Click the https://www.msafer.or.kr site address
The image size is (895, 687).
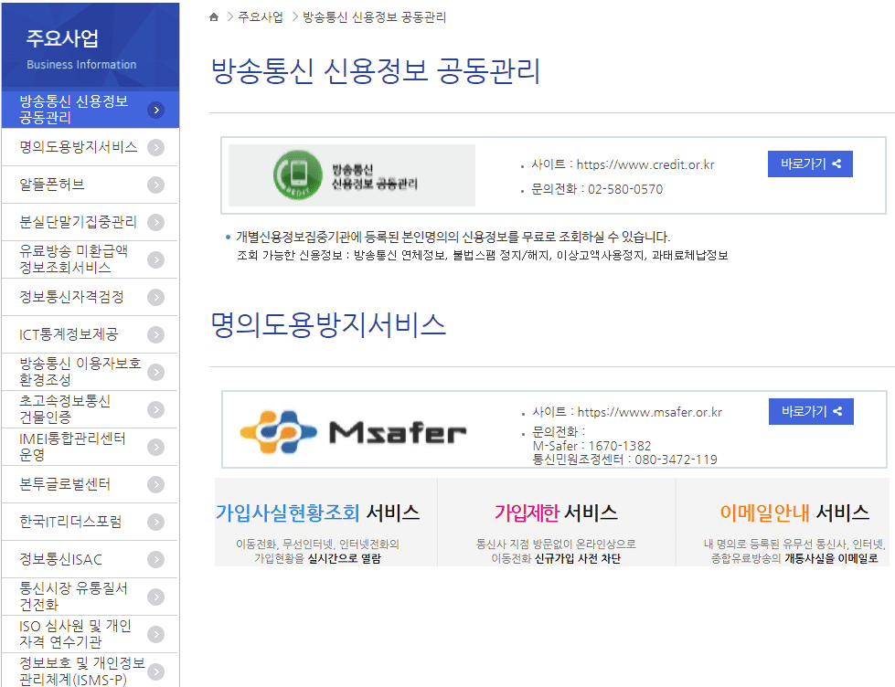pyautogui.click(x=650, y=412)
